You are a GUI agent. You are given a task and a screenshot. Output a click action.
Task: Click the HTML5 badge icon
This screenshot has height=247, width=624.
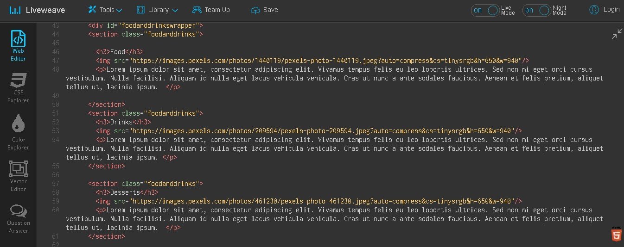616,235
